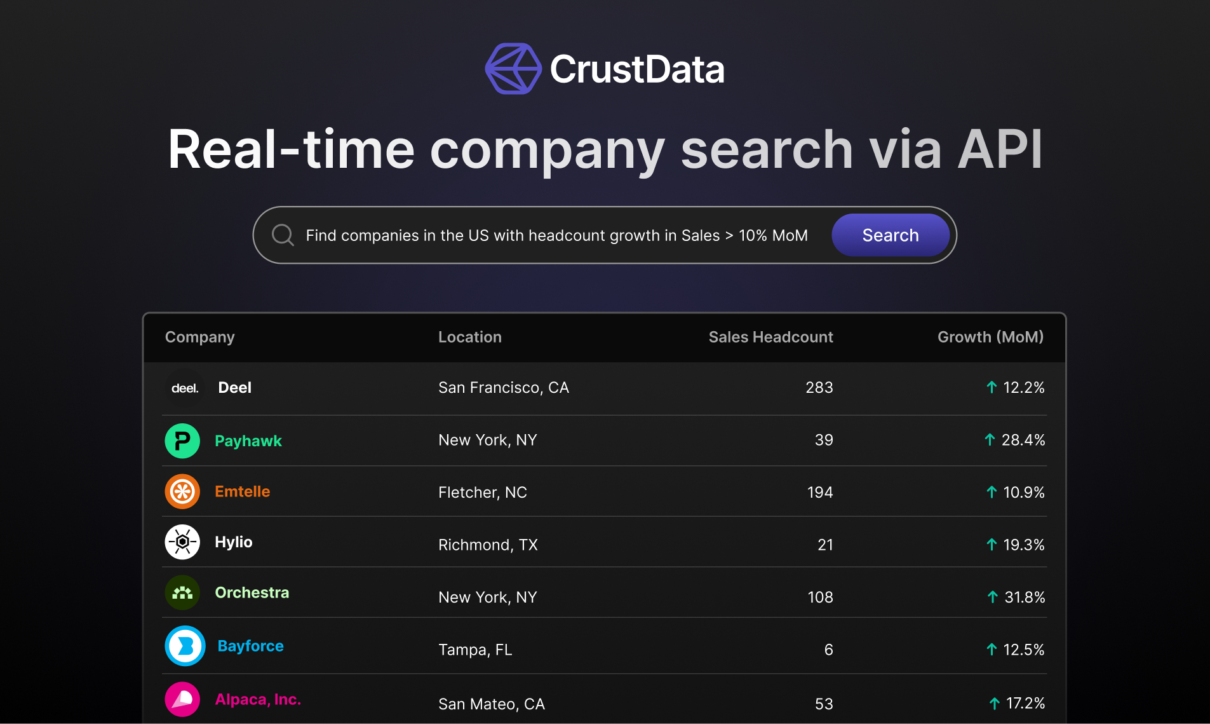Open the Orchestra company name

252,592
